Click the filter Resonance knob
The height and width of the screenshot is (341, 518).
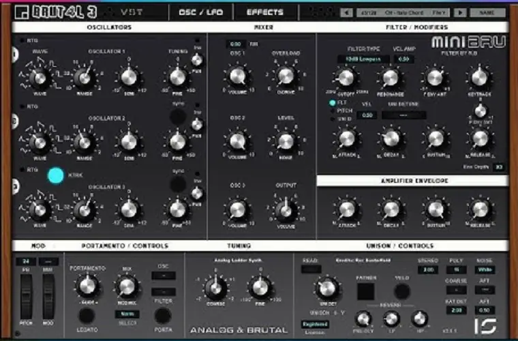tap(391, 79)
